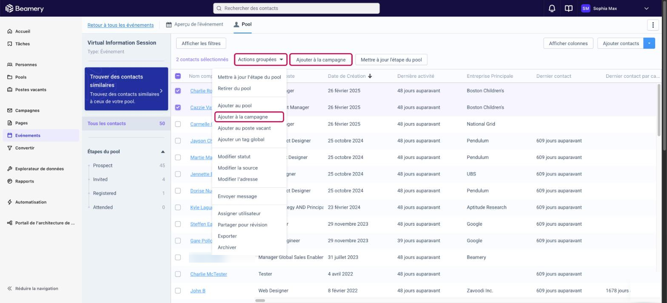Uncheck the first selected contact, Charlie

tap(178, 91)
